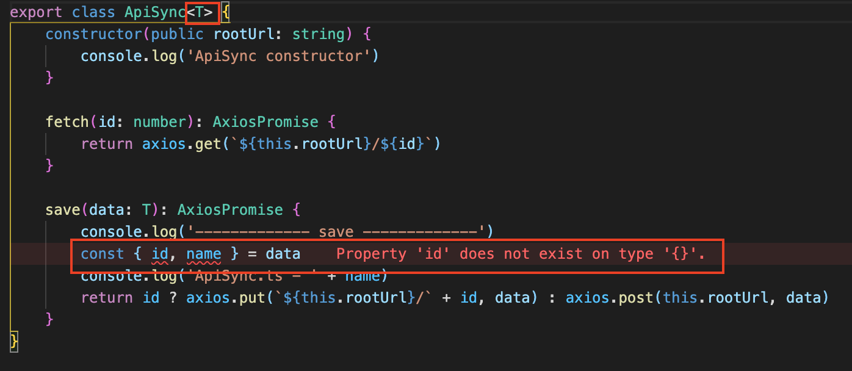Click the export keyword
The width and height of the screenshot is (852, 371).
point(37,12)
